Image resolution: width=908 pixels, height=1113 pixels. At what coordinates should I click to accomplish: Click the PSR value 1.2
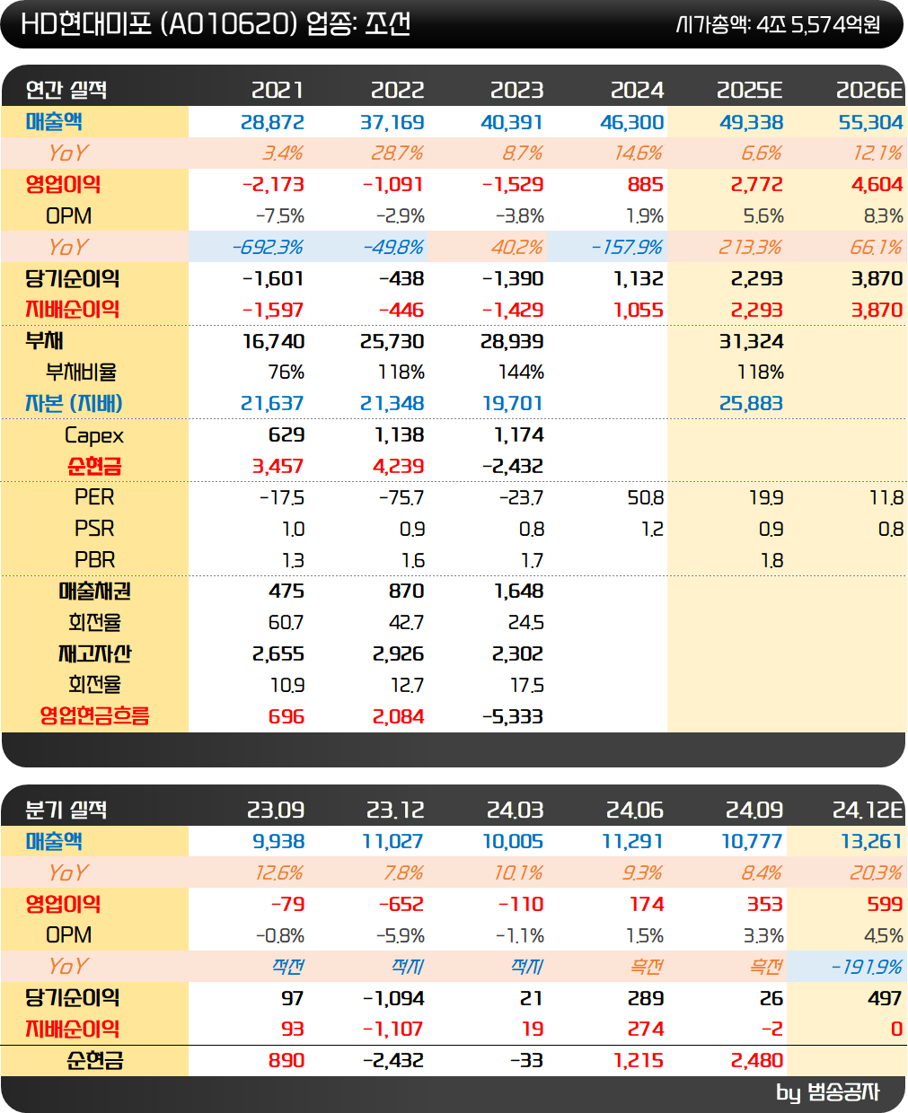[652, 530]
